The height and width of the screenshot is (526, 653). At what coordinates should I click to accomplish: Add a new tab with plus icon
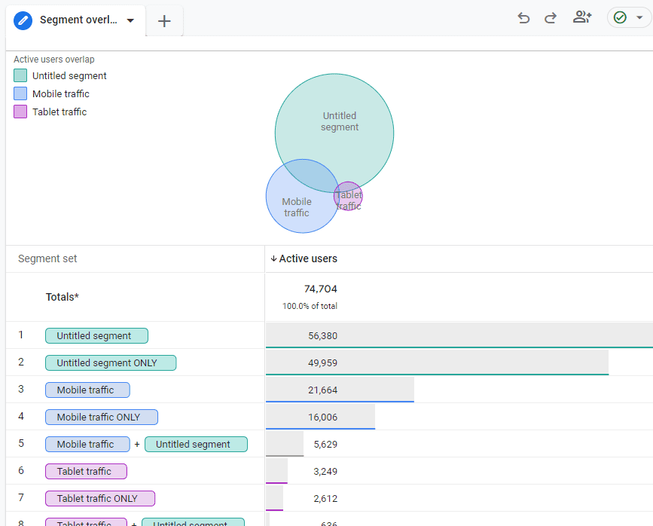click(x=164, y=21)
